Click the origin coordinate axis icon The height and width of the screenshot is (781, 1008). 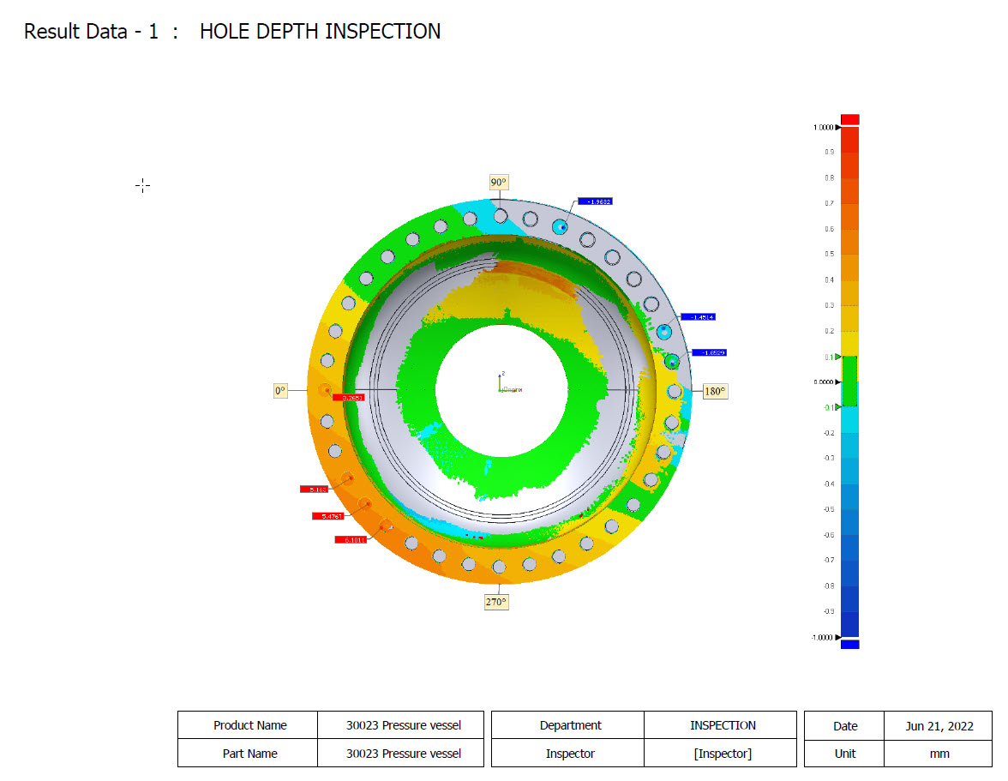point(501,384)
